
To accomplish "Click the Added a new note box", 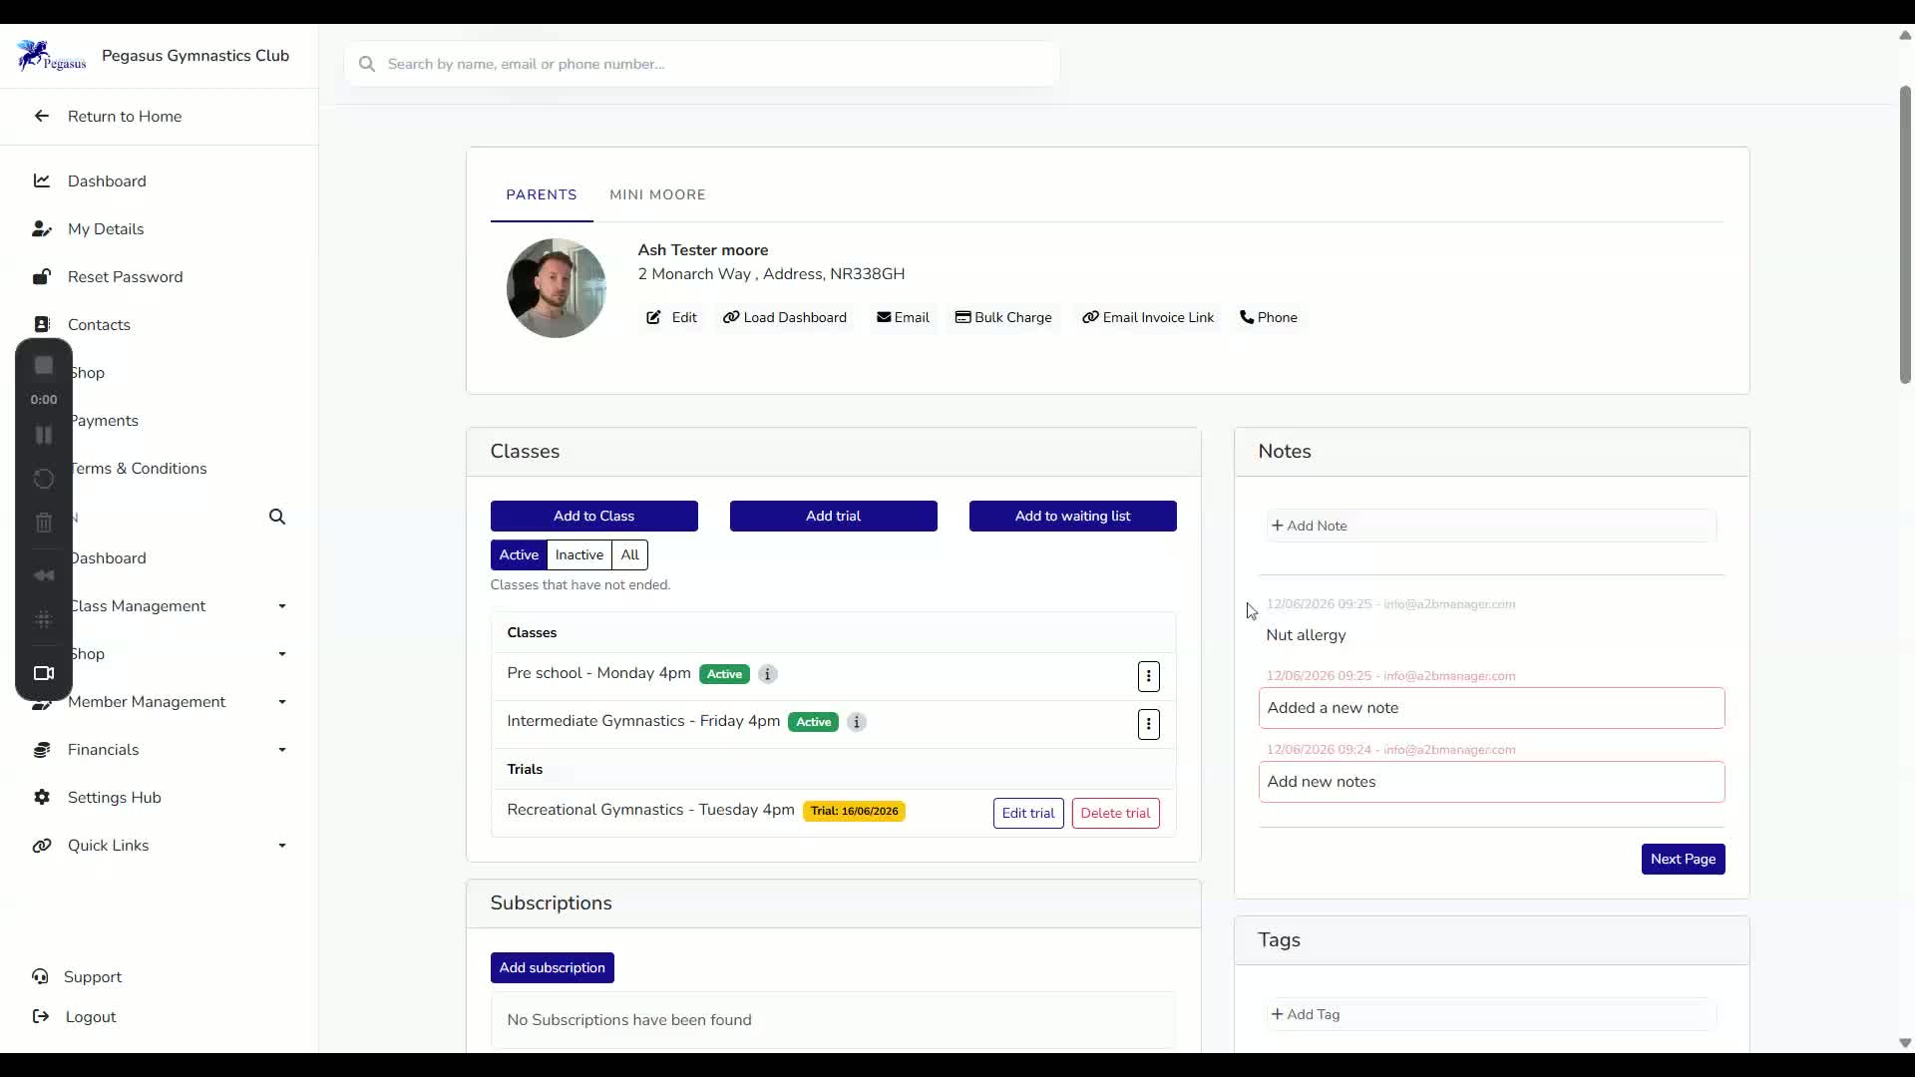I will (x=1491, y=708).
